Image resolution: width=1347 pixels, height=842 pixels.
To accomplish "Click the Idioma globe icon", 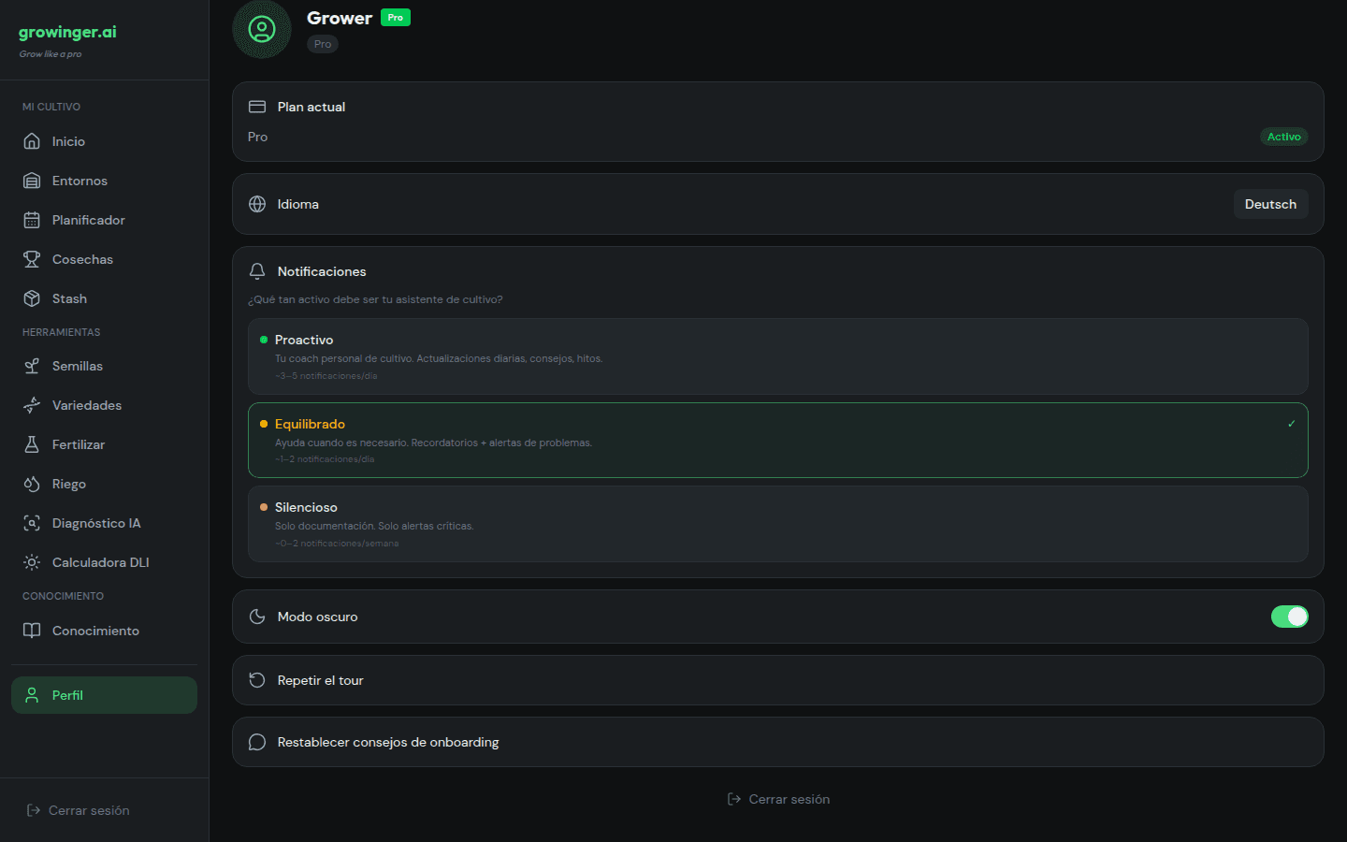I will click(x=257, y=204).
